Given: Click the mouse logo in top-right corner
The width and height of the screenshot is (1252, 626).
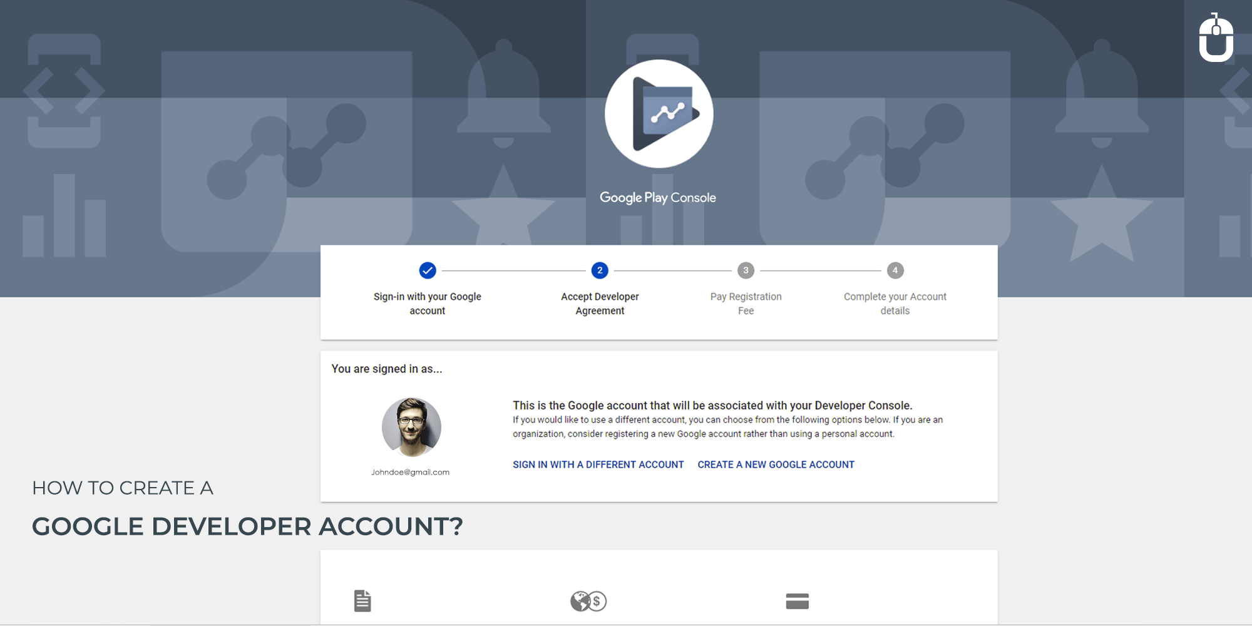Looking at the screenshot, I should coord(1216,38).
